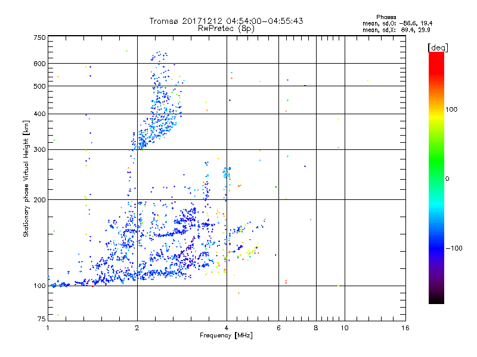Screen dimensions: 477x357
Task: Click the x-axis tick value '16'
Action: (x=405, y=328)
